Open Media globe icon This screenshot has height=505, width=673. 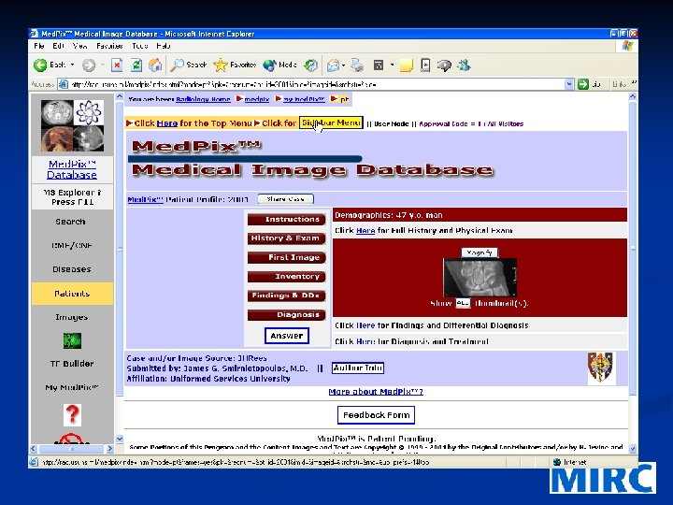point(269,65)
